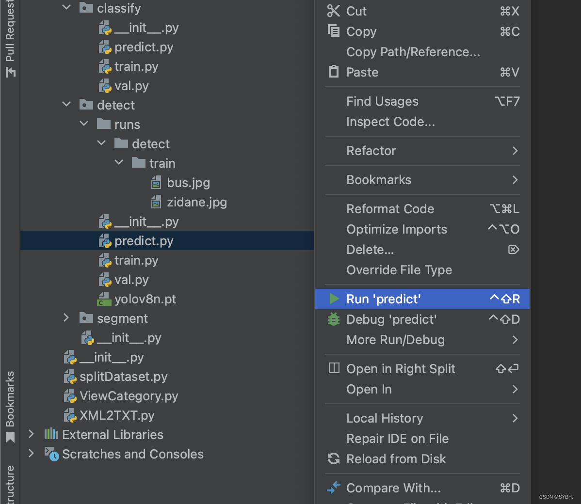Expand Scratches and Consoles node

pyautogui.click(x=32, y=454)
